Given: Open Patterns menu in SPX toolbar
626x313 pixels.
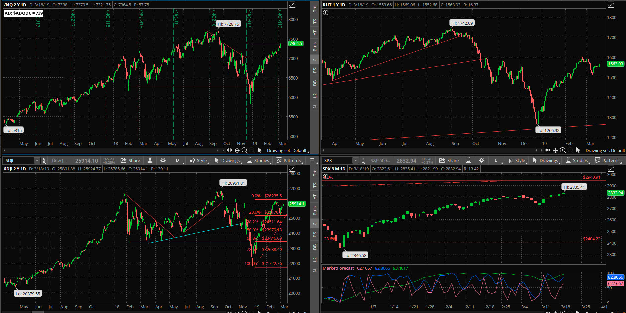Looking at the screenshot, I should tap(608, 160).
